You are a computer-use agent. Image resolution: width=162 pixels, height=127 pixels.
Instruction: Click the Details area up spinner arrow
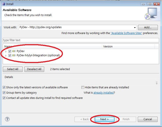pos(157,82)
